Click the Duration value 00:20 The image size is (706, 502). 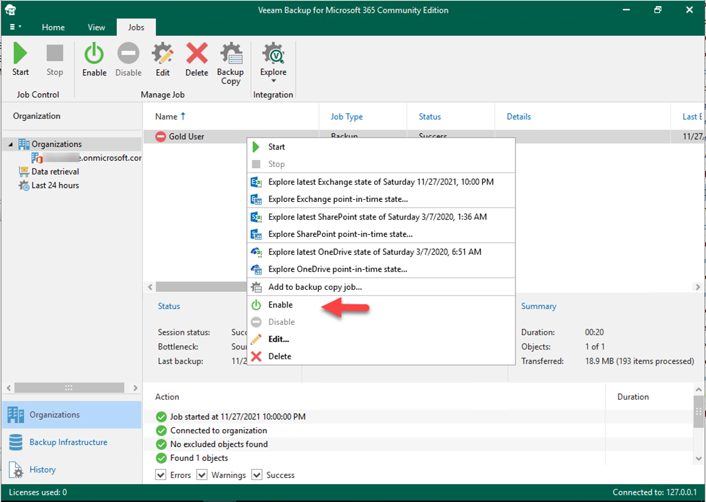(595, 333)
